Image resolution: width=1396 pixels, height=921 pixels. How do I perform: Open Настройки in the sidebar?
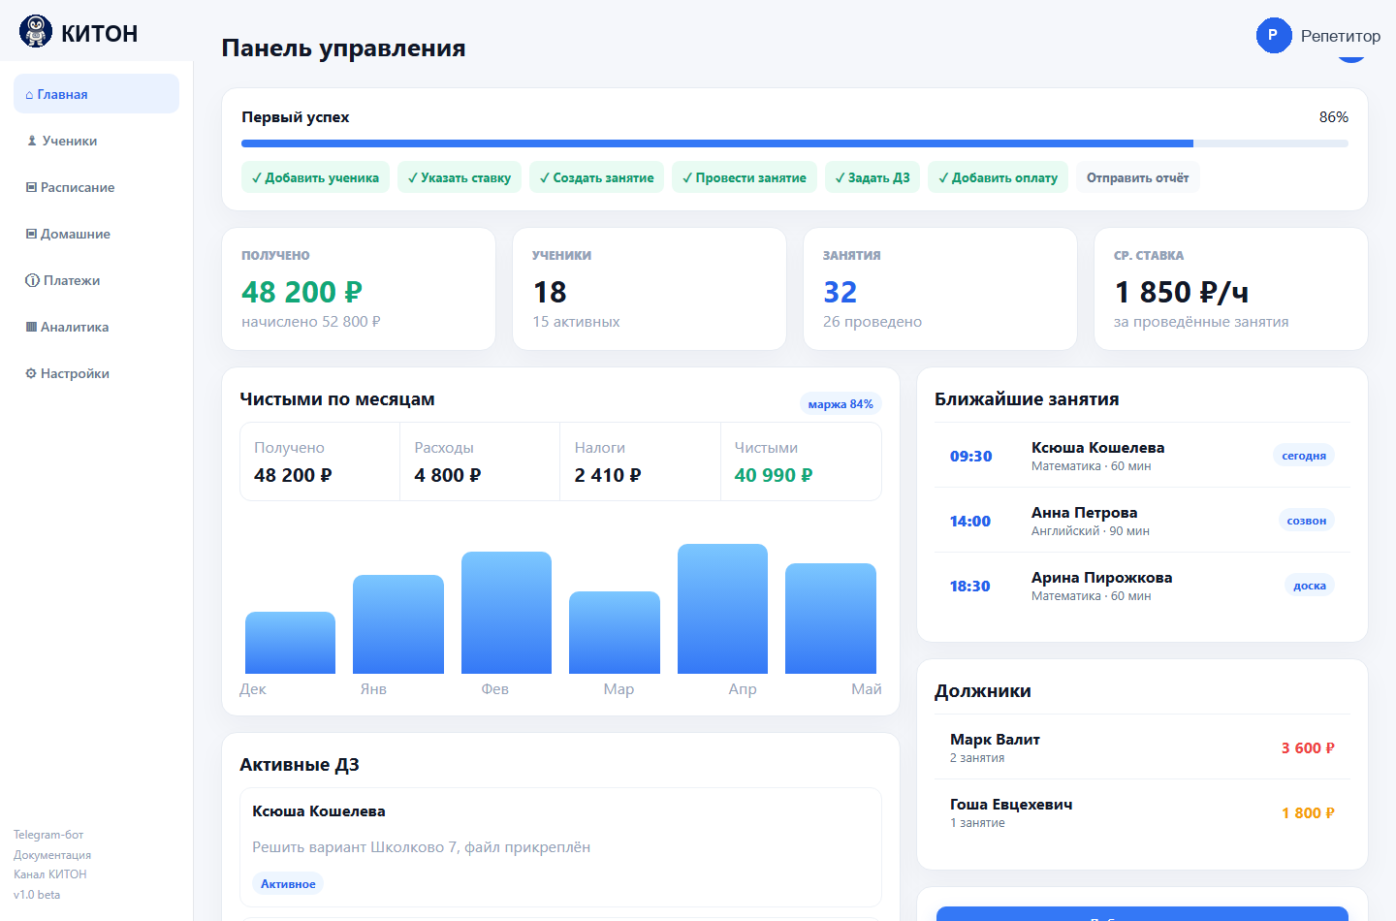96,373
